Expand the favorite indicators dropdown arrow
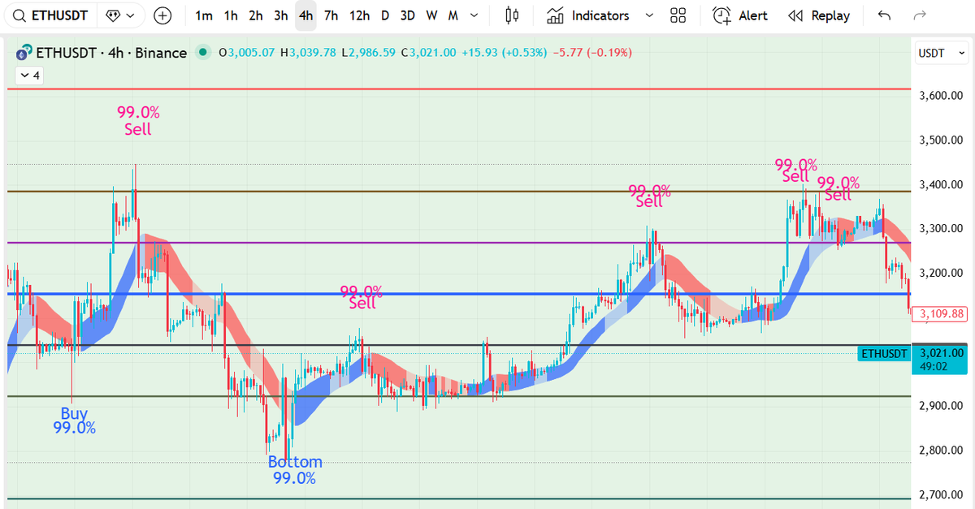This screenshot has width=975, height=509. pyautogui.click(x=648, y=15)
